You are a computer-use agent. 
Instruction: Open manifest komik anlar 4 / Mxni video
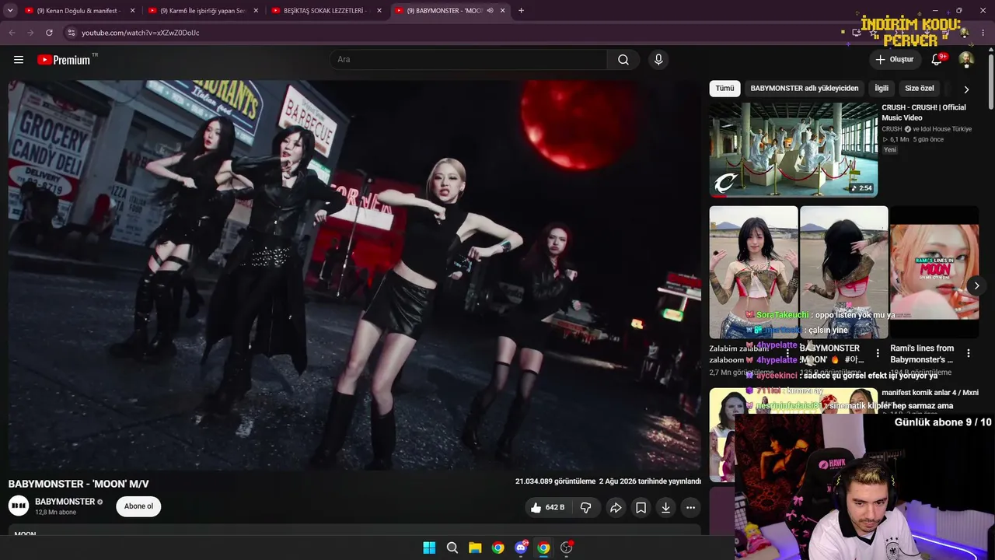click(930, 393)
